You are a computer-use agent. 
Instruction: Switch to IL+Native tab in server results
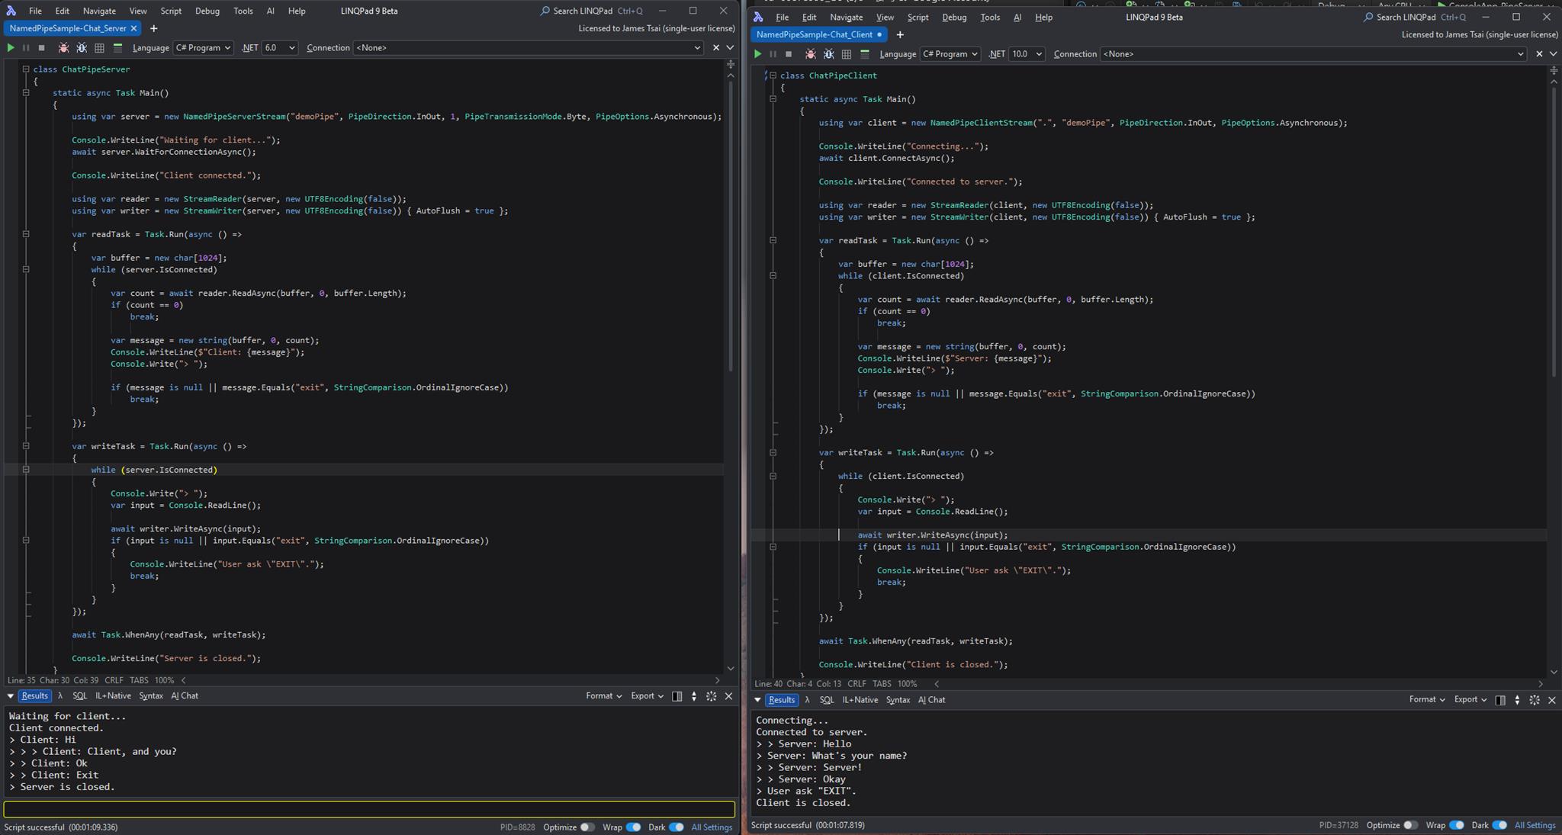[x=113, y=695]
